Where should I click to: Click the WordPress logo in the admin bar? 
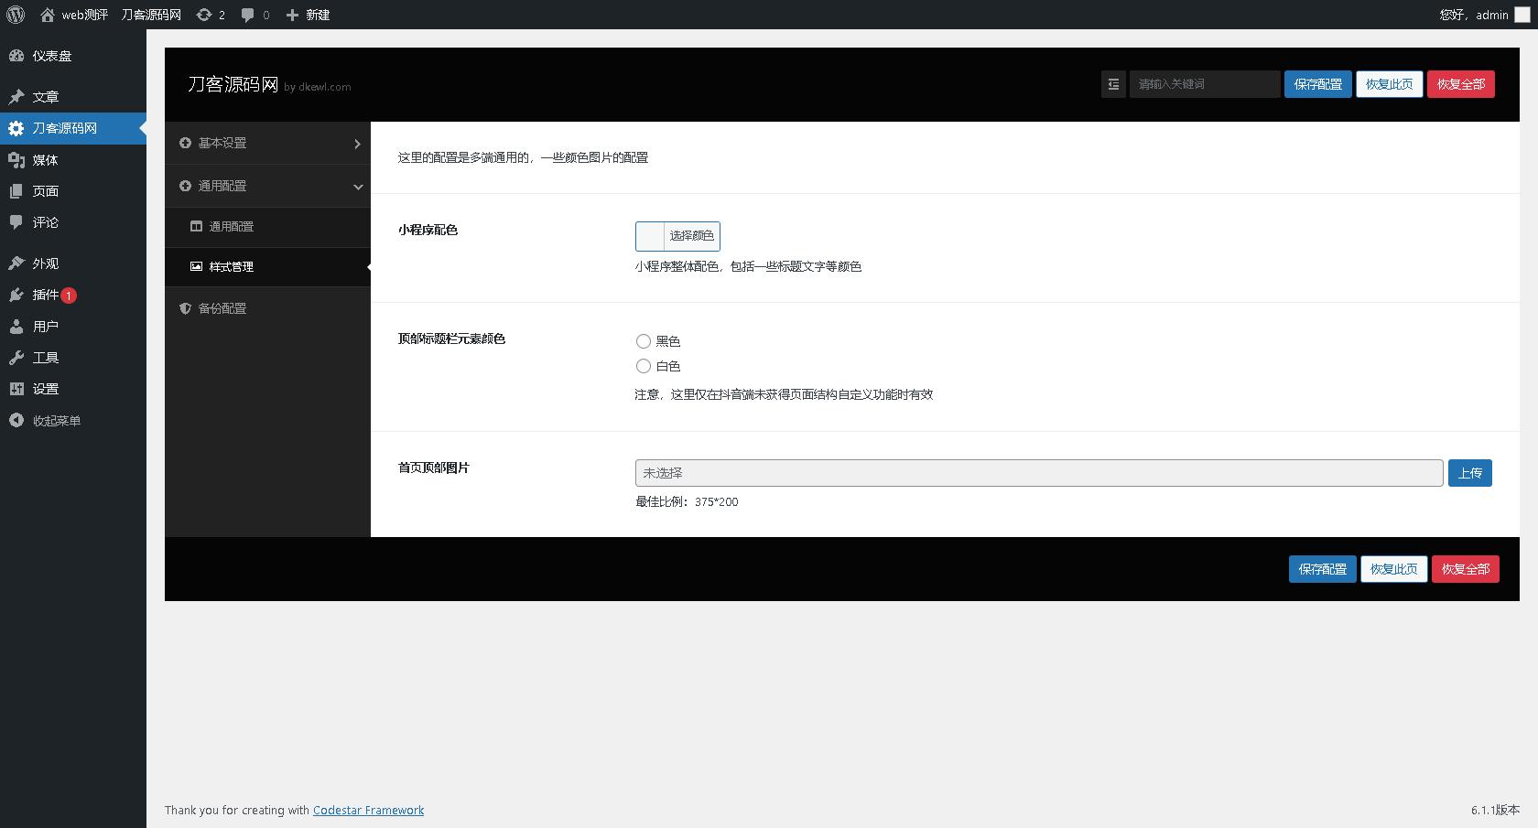coord(15,15)
